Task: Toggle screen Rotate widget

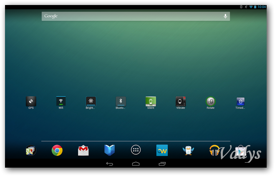Action: 211,101
